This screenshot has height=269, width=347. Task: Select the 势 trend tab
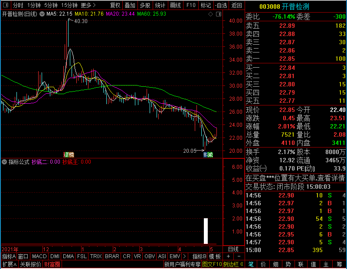[288, 264]
